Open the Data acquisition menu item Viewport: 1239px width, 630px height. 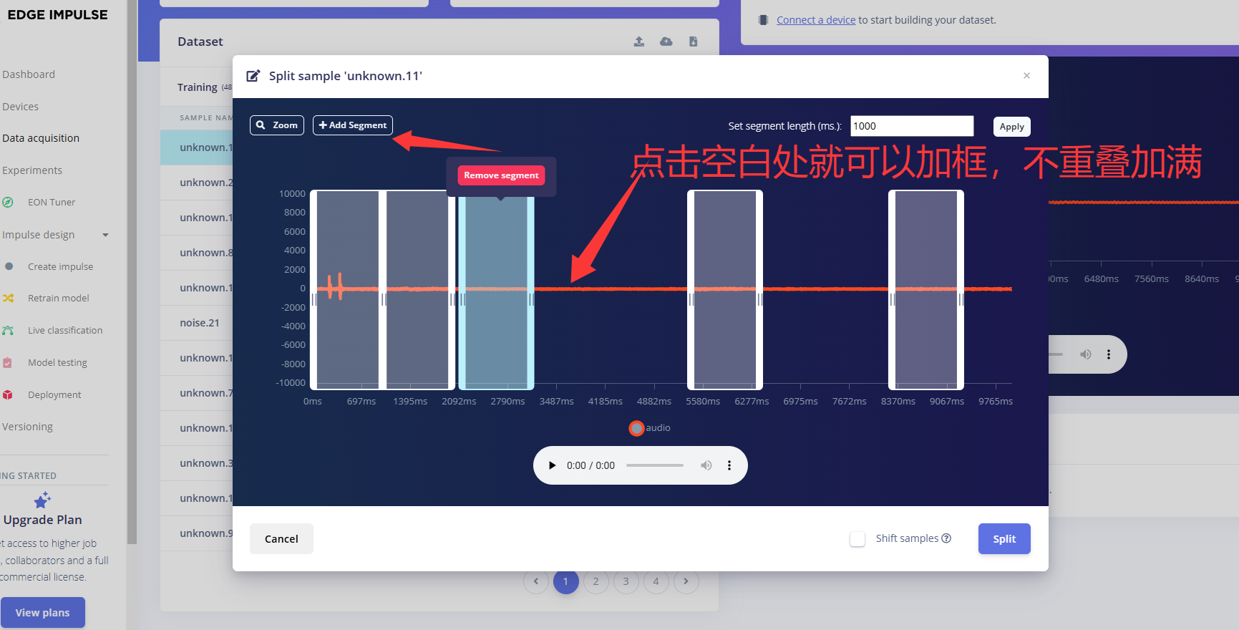[x=41, y=138]
